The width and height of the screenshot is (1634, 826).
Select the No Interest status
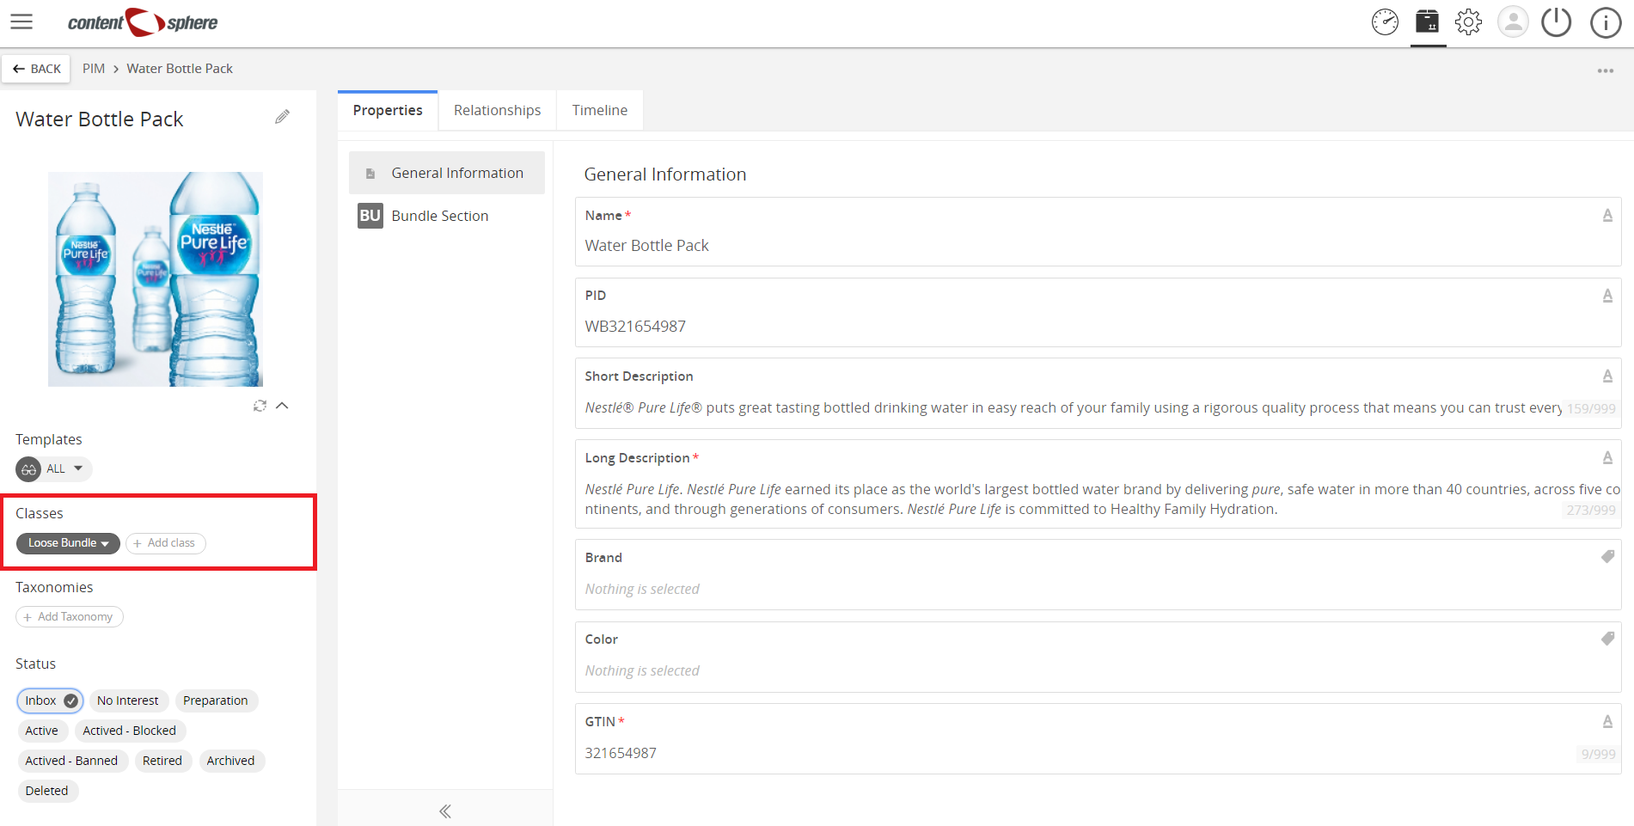tap(128, 701)
